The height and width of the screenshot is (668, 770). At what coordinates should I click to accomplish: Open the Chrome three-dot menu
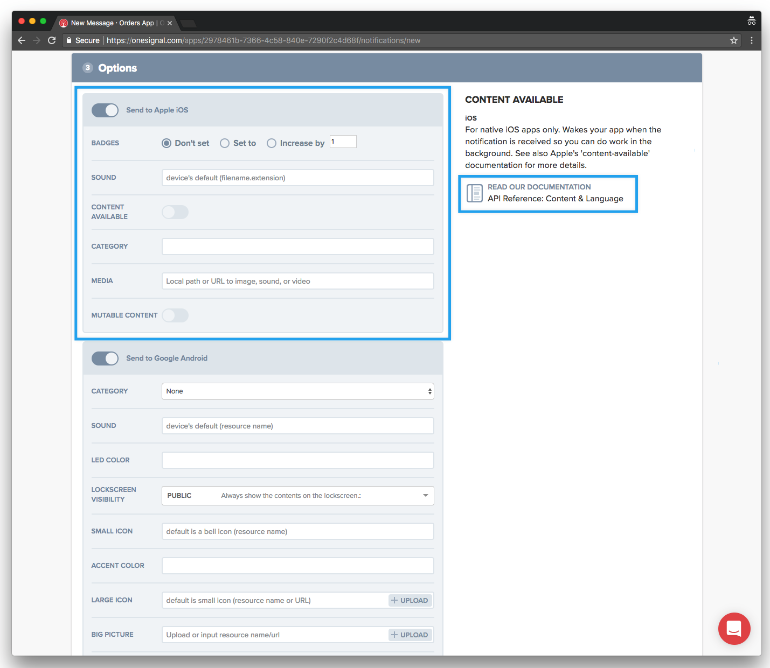pos(752,40)
